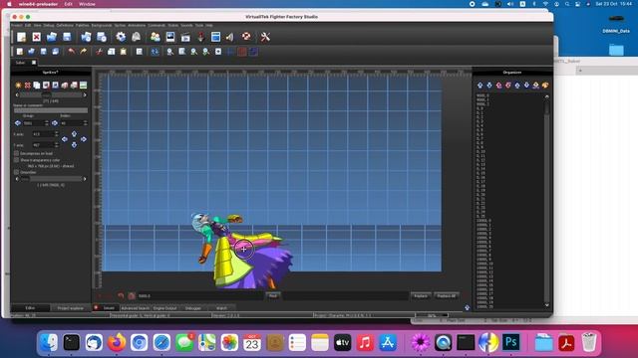Click the first Organizer panel arrow icon

tap(480, 86)
